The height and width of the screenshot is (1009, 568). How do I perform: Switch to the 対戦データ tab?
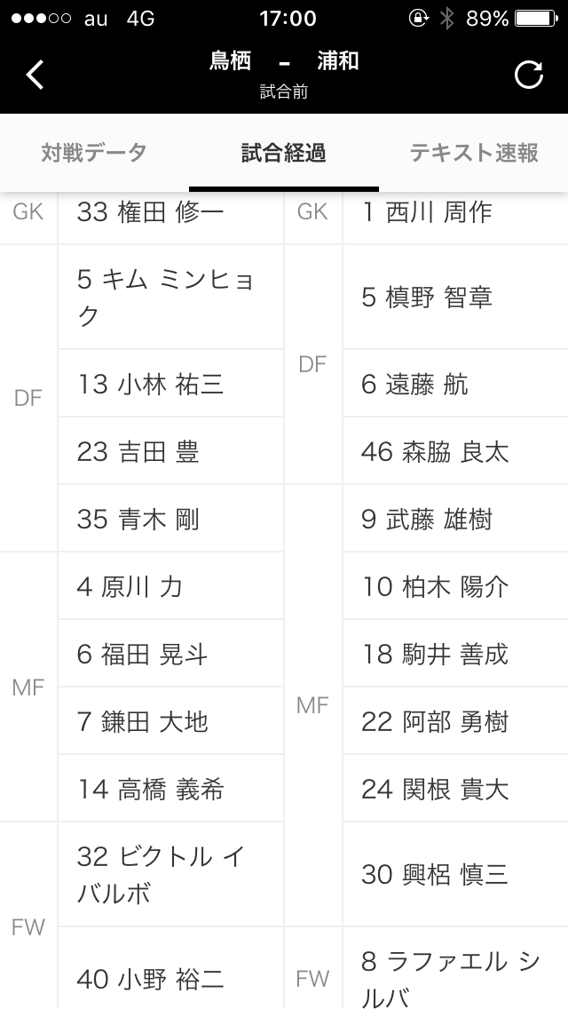pos(94,153)
